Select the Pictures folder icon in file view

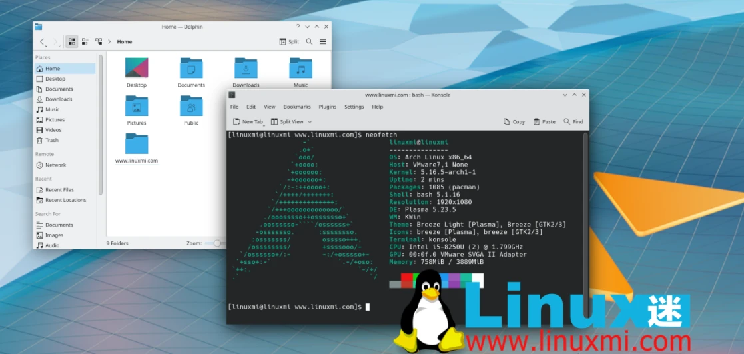click(137, 105)
